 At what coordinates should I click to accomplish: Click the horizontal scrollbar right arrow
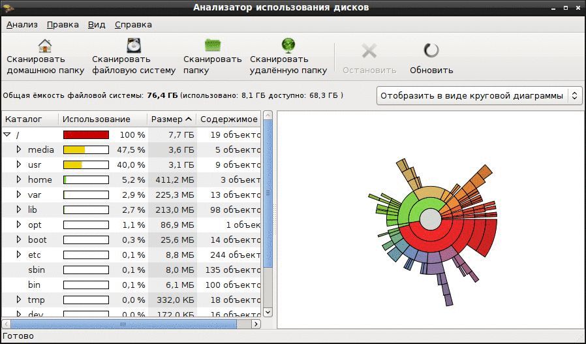point(256,324)
